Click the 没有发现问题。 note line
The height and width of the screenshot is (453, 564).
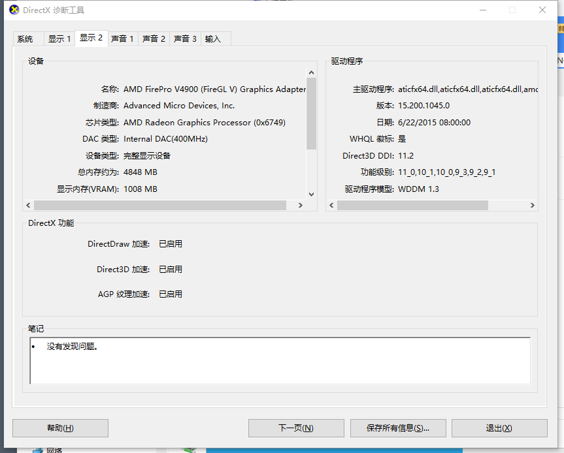[72, 347]
